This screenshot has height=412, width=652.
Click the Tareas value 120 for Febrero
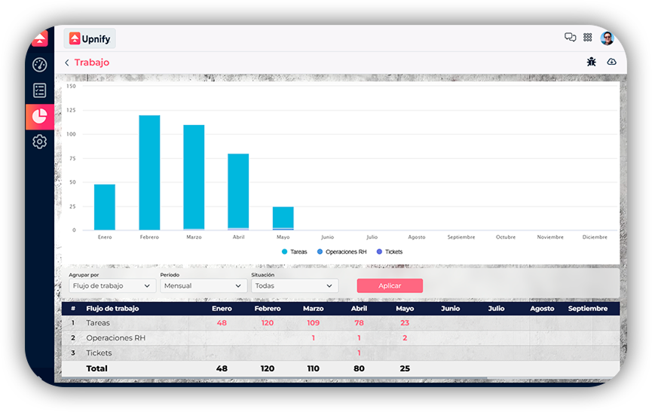click(268, 322)
